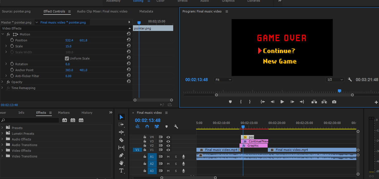Add a marker in the timeline header

[x=166, y=127]
